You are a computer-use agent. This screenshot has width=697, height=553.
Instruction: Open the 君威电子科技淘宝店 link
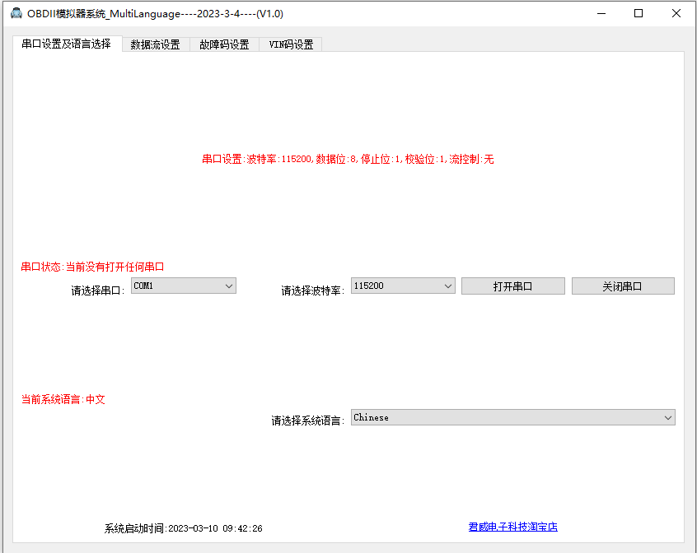pyautogui.click(x=512, y=527)
